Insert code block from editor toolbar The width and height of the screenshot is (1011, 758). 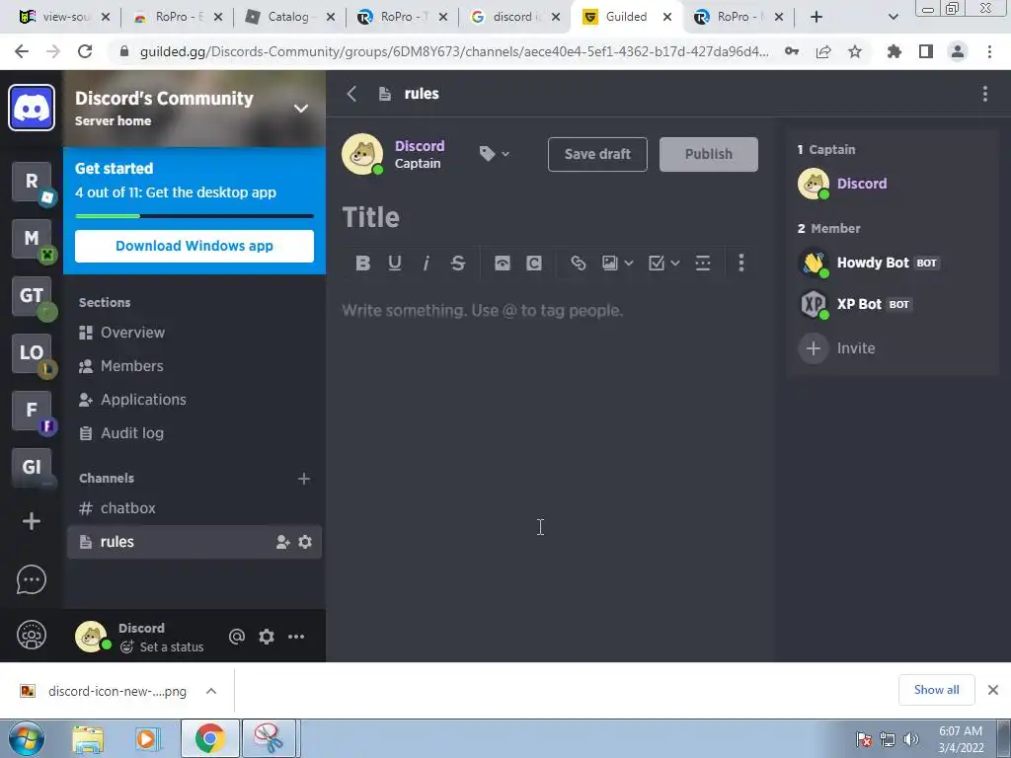click(503, 263)
